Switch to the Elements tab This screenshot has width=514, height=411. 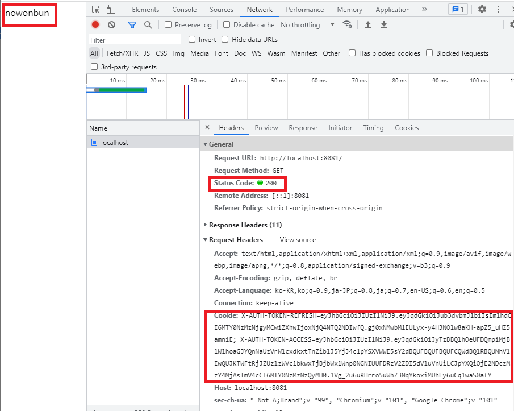click(x=145, y=10)
